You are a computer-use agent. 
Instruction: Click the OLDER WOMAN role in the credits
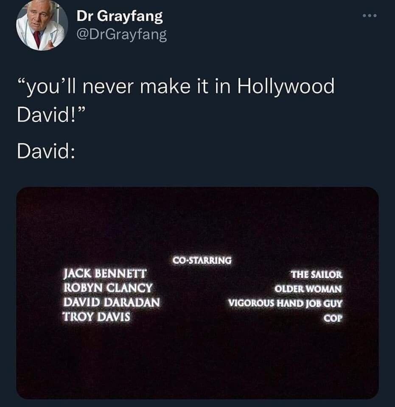(x=308, y=289)
